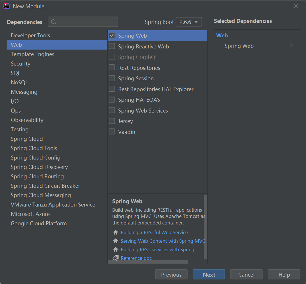Viewport: 306px width, 284px height.
Task: Remove Spring Web from selected dependencies
Action: click(291, 46)
